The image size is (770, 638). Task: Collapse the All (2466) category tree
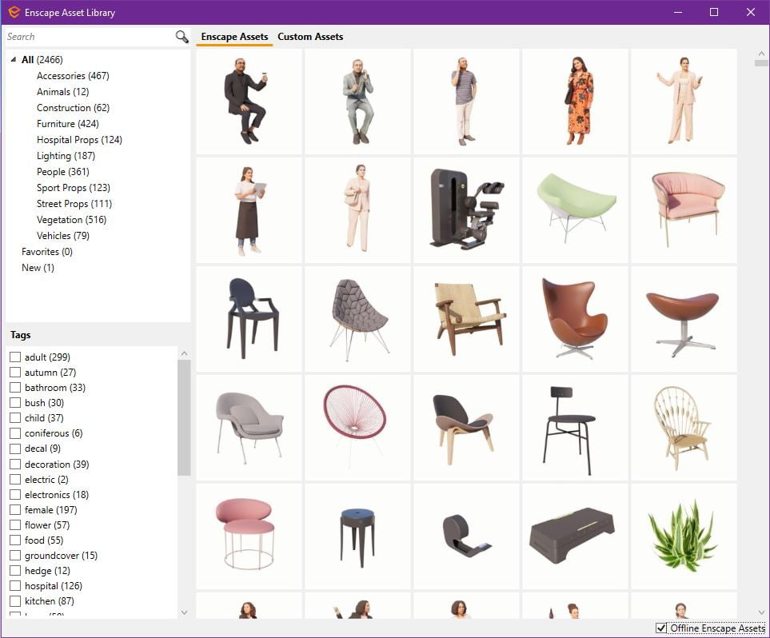[x=14, y=59]
